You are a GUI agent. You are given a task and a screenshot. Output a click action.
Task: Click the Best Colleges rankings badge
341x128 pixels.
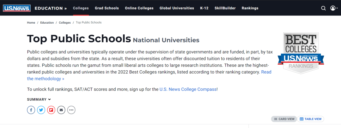pyautogui.click(x=301, y=53)
